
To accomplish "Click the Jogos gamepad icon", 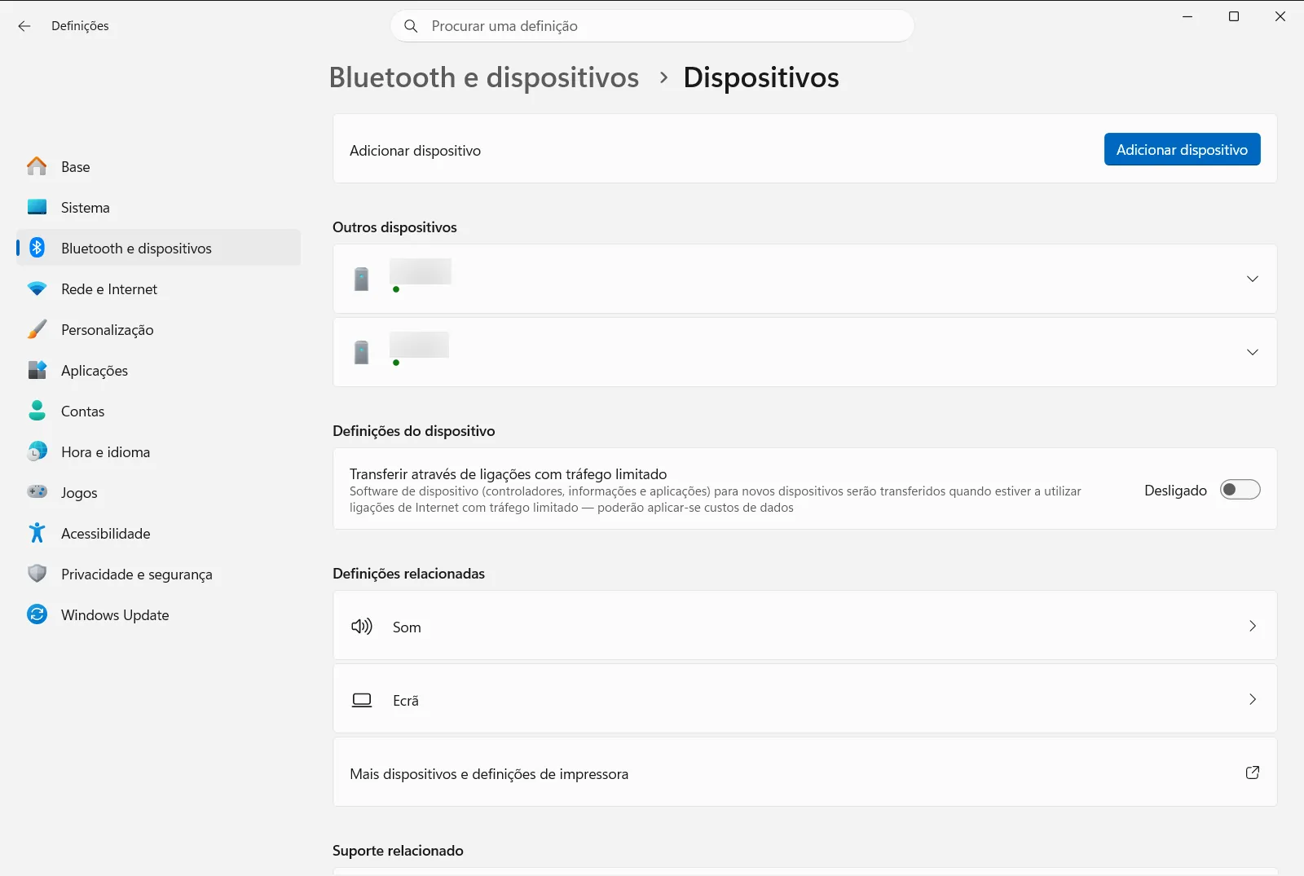I will (x=37, y=491).
